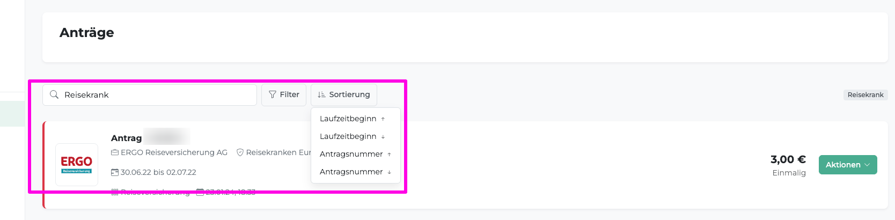The image size is (895, 220).
Task: Click the 3,00 € price amount
Action: (x=788, y=159)
